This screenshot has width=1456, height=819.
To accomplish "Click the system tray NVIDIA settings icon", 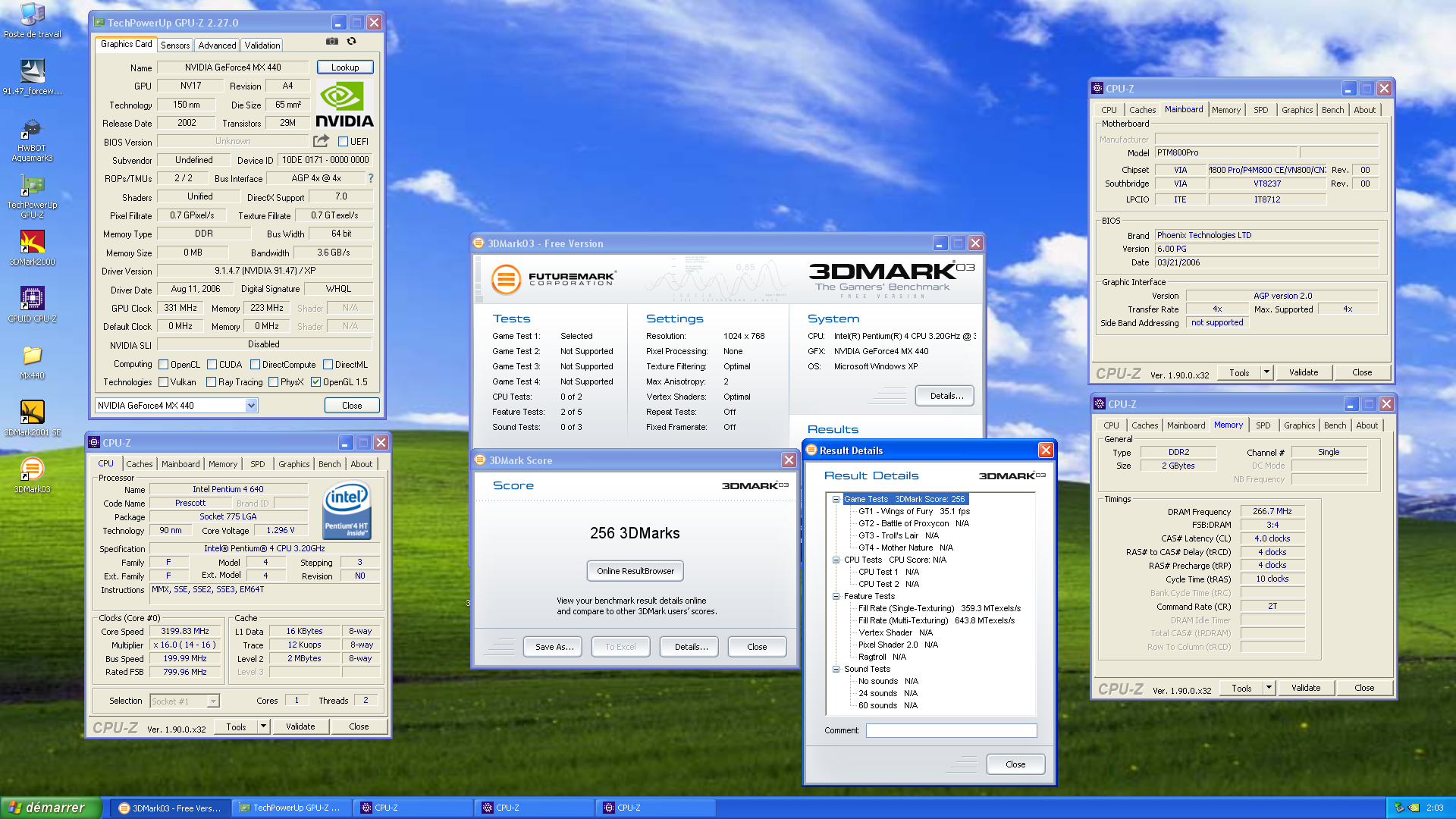I will click(1414, 808).
